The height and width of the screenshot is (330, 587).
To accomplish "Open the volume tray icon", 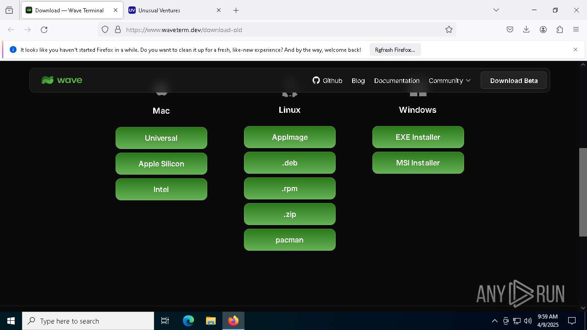I will tap(528, 321).
